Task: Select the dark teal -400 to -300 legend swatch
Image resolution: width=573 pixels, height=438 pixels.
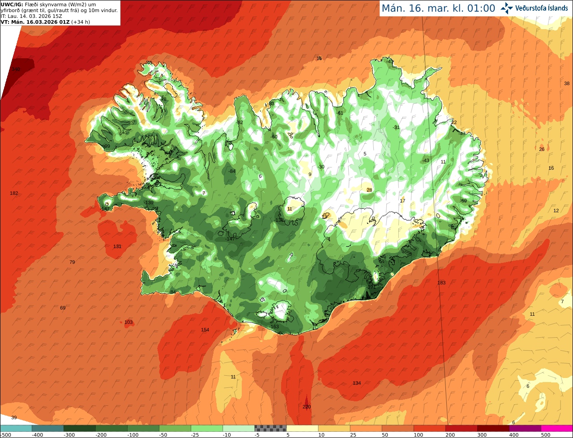Action: click(47, 428)
